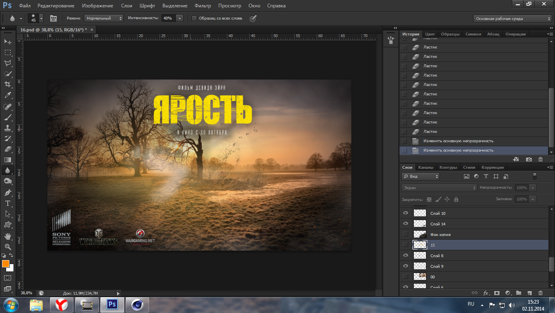Show layer 15
The width and height of the screenshot is (555, 313).
(405, 245)
